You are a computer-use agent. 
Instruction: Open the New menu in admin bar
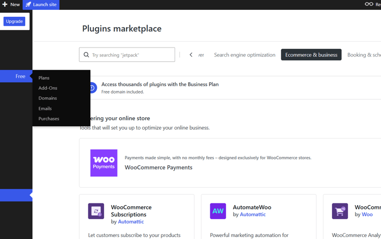click(x=11, y=4)
